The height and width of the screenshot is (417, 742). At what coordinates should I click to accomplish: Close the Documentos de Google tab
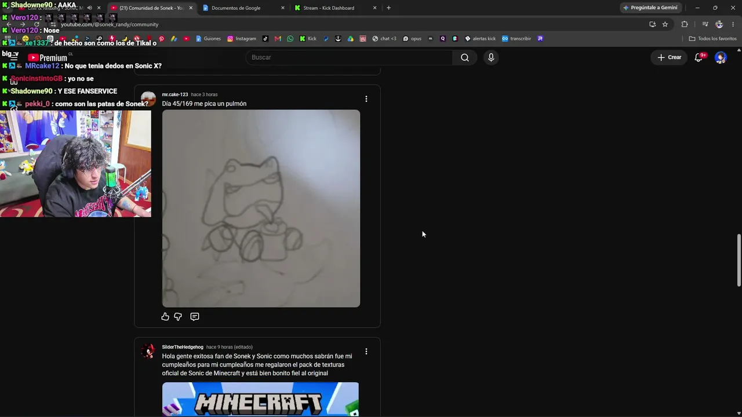coord(283,8)
